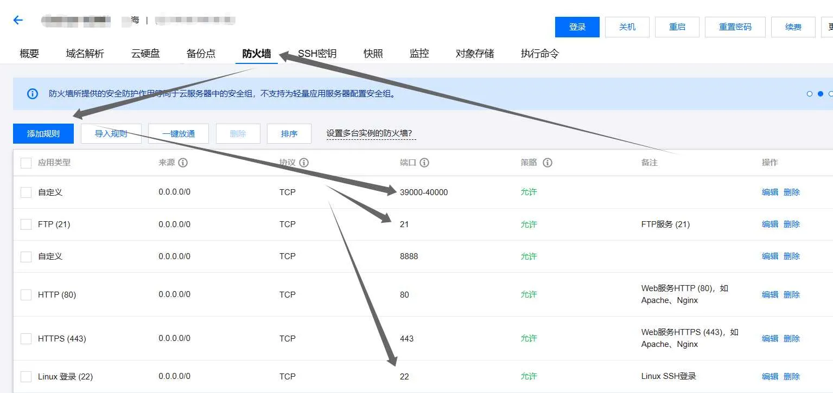Click the Linux SSH登录 remark text
The image size is (833, 393).
click(669, 377)
